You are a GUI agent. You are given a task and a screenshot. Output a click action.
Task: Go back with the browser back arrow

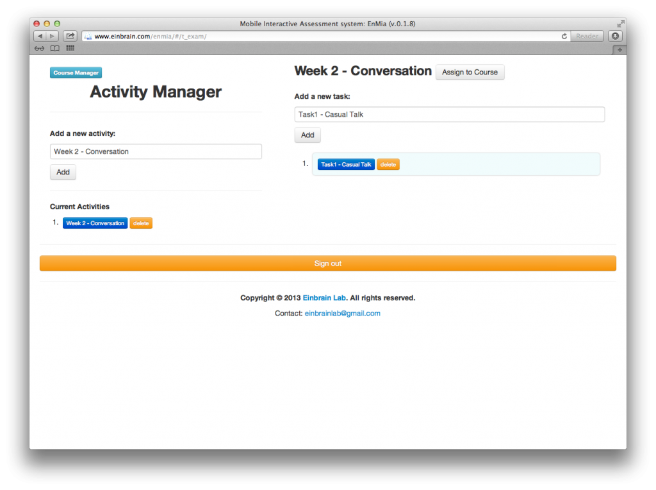click(40, 36)
